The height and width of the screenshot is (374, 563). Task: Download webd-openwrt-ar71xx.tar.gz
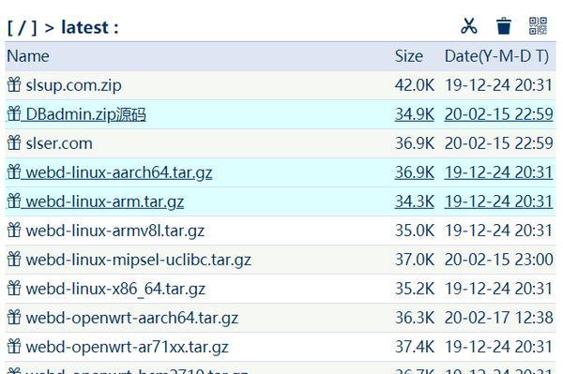tap(127, 347)
